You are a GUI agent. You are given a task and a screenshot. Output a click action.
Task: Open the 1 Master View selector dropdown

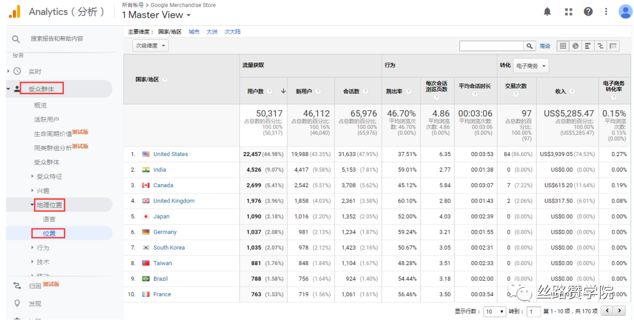tap(156, 15)
